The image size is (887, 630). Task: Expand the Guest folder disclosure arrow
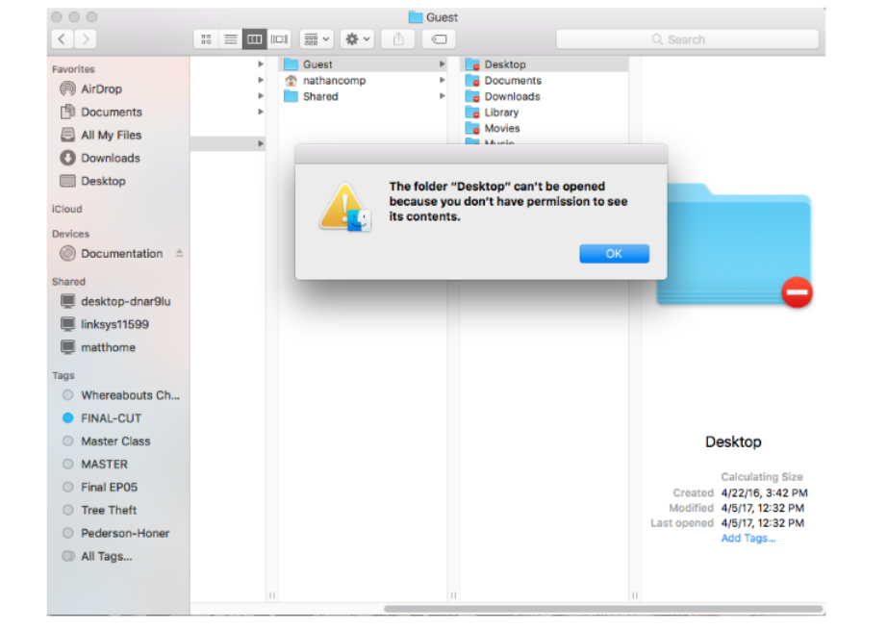[x=443, y=64]
